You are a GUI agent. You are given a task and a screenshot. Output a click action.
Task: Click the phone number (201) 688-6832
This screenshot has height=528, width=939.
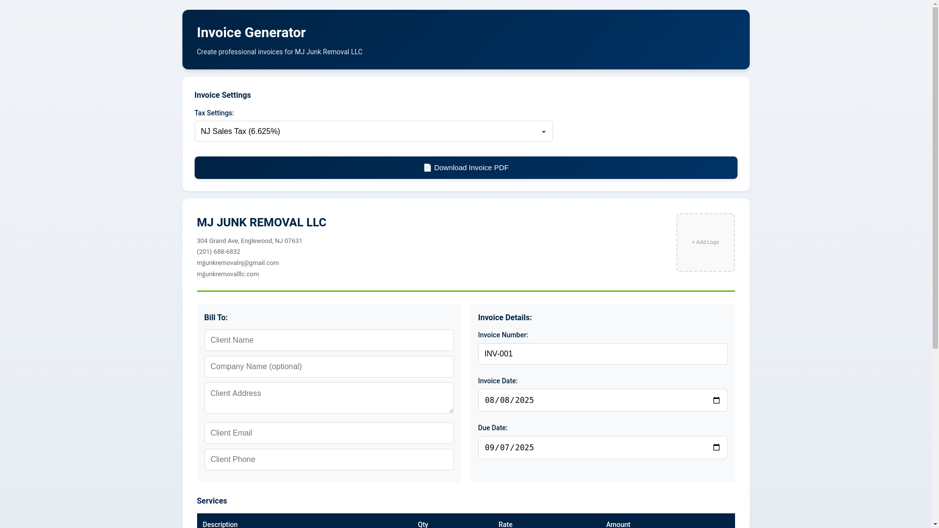[x=218, y=252]
